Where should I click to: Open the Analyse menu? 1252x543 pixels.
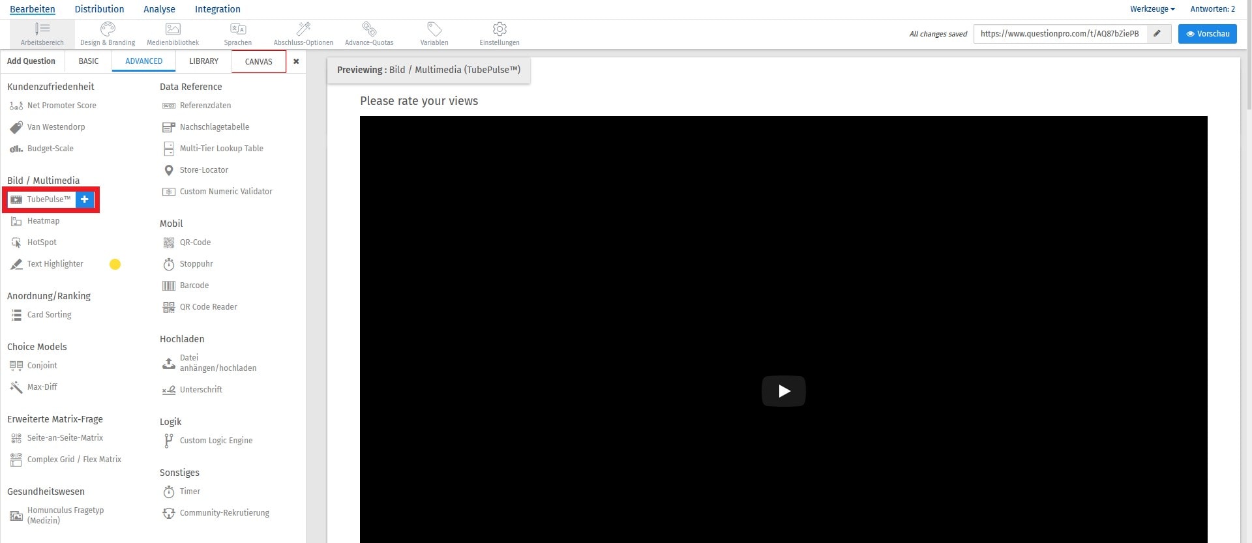(x=159, y=9)
